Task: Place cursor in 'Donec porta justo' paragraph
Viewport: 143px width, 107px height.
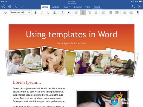Action: pyautogui.click(x=39, y=95)
